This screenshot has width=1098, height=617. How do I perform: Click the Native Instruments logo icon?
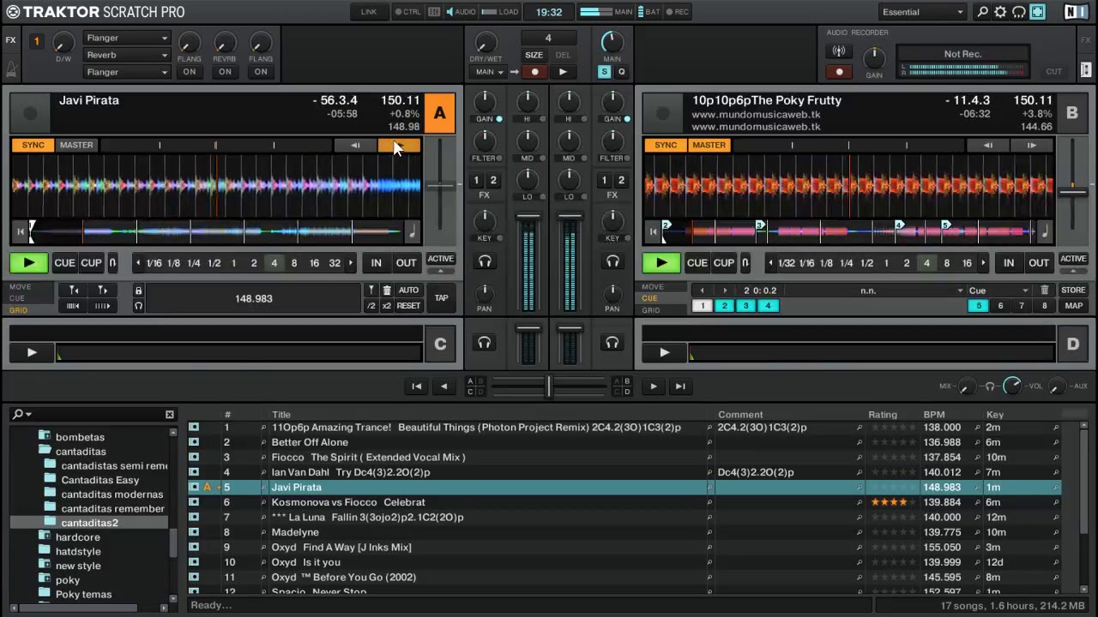(1075, 12)
